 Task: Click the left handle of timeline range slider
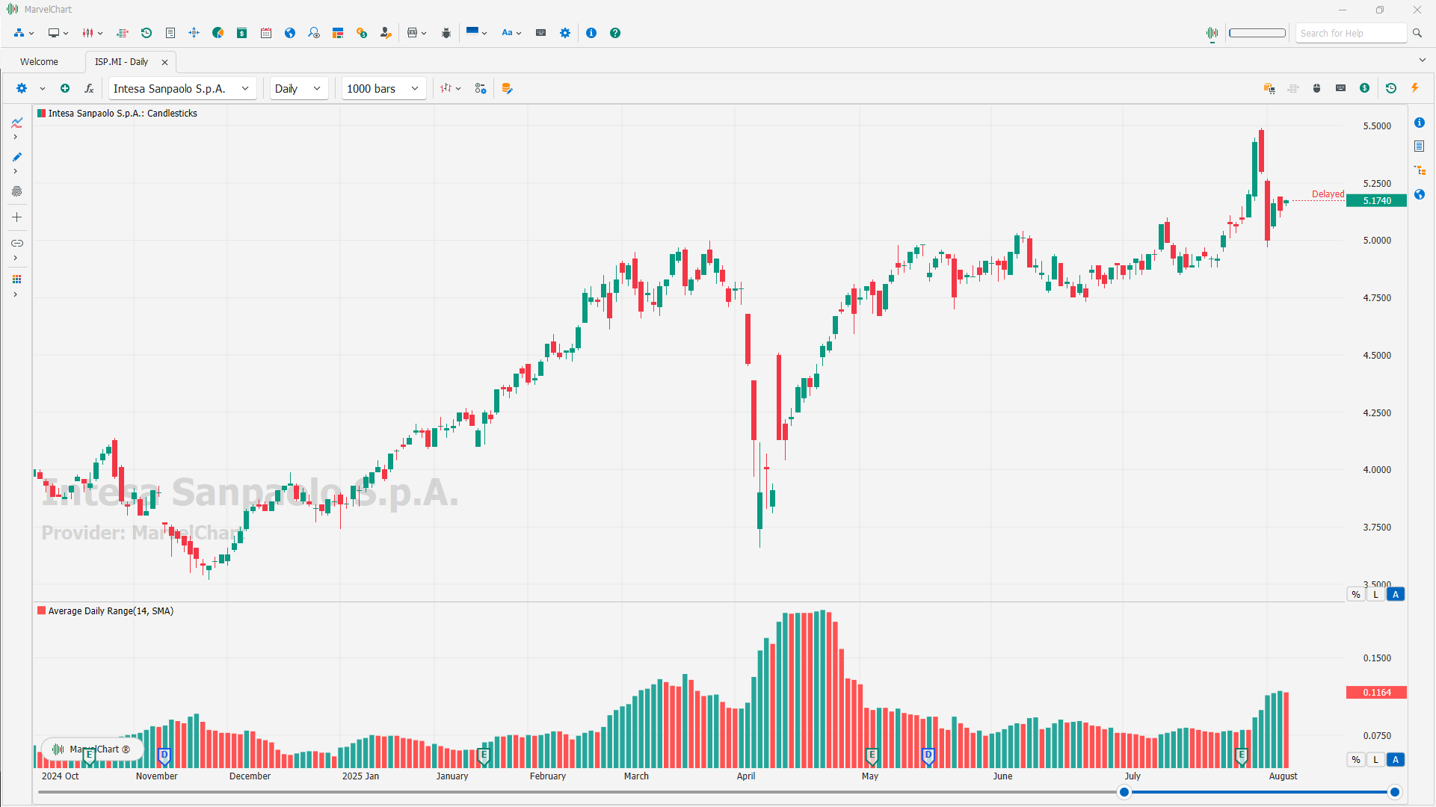(1124, 792)
